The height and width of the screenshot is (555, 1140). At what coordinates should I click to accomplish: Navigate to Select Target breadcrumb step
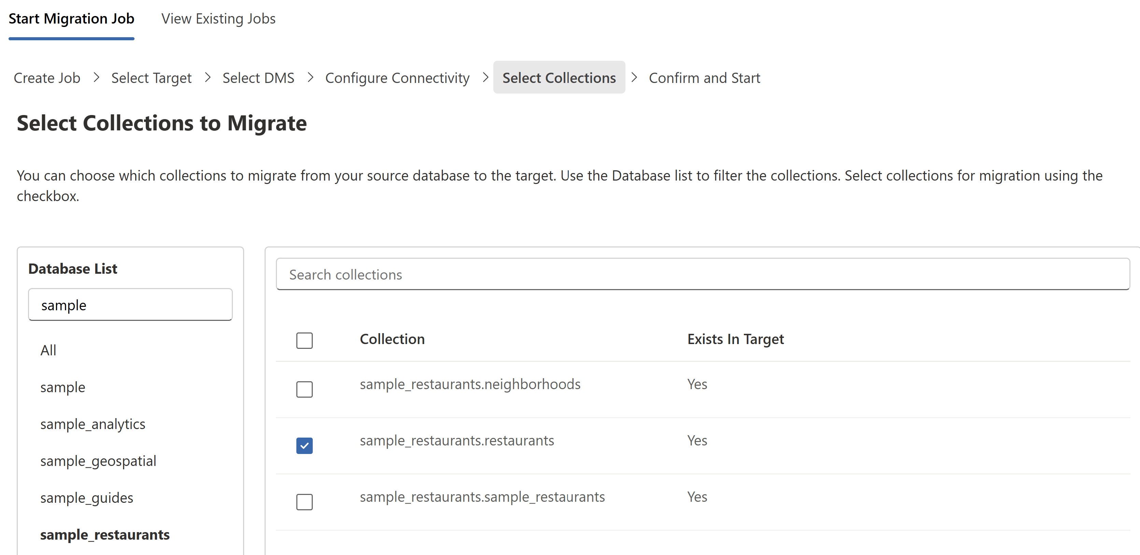(151, 78)
